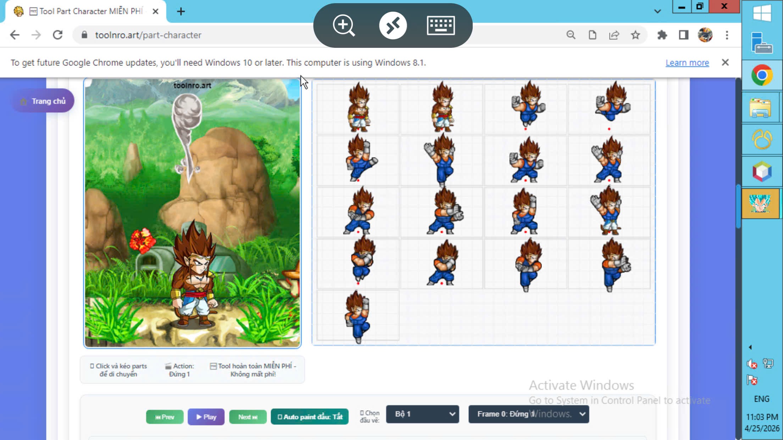Viewport: 783px width, 440px height.
Task: Open the Windows Start button
Action: tap(762, 13)
